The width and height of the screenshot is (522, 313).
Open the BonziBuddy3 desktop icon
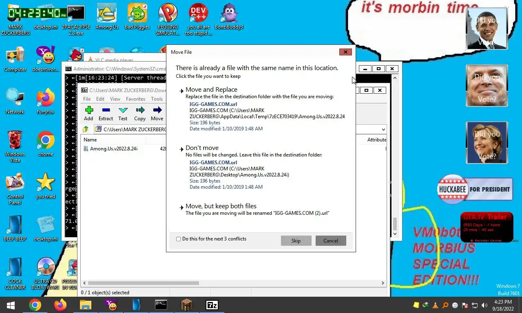(x=229, y=17)
